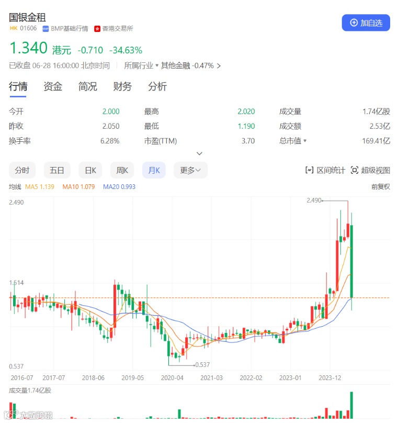
Task: Click the stock name 国银金租
Action: (27, 17)
